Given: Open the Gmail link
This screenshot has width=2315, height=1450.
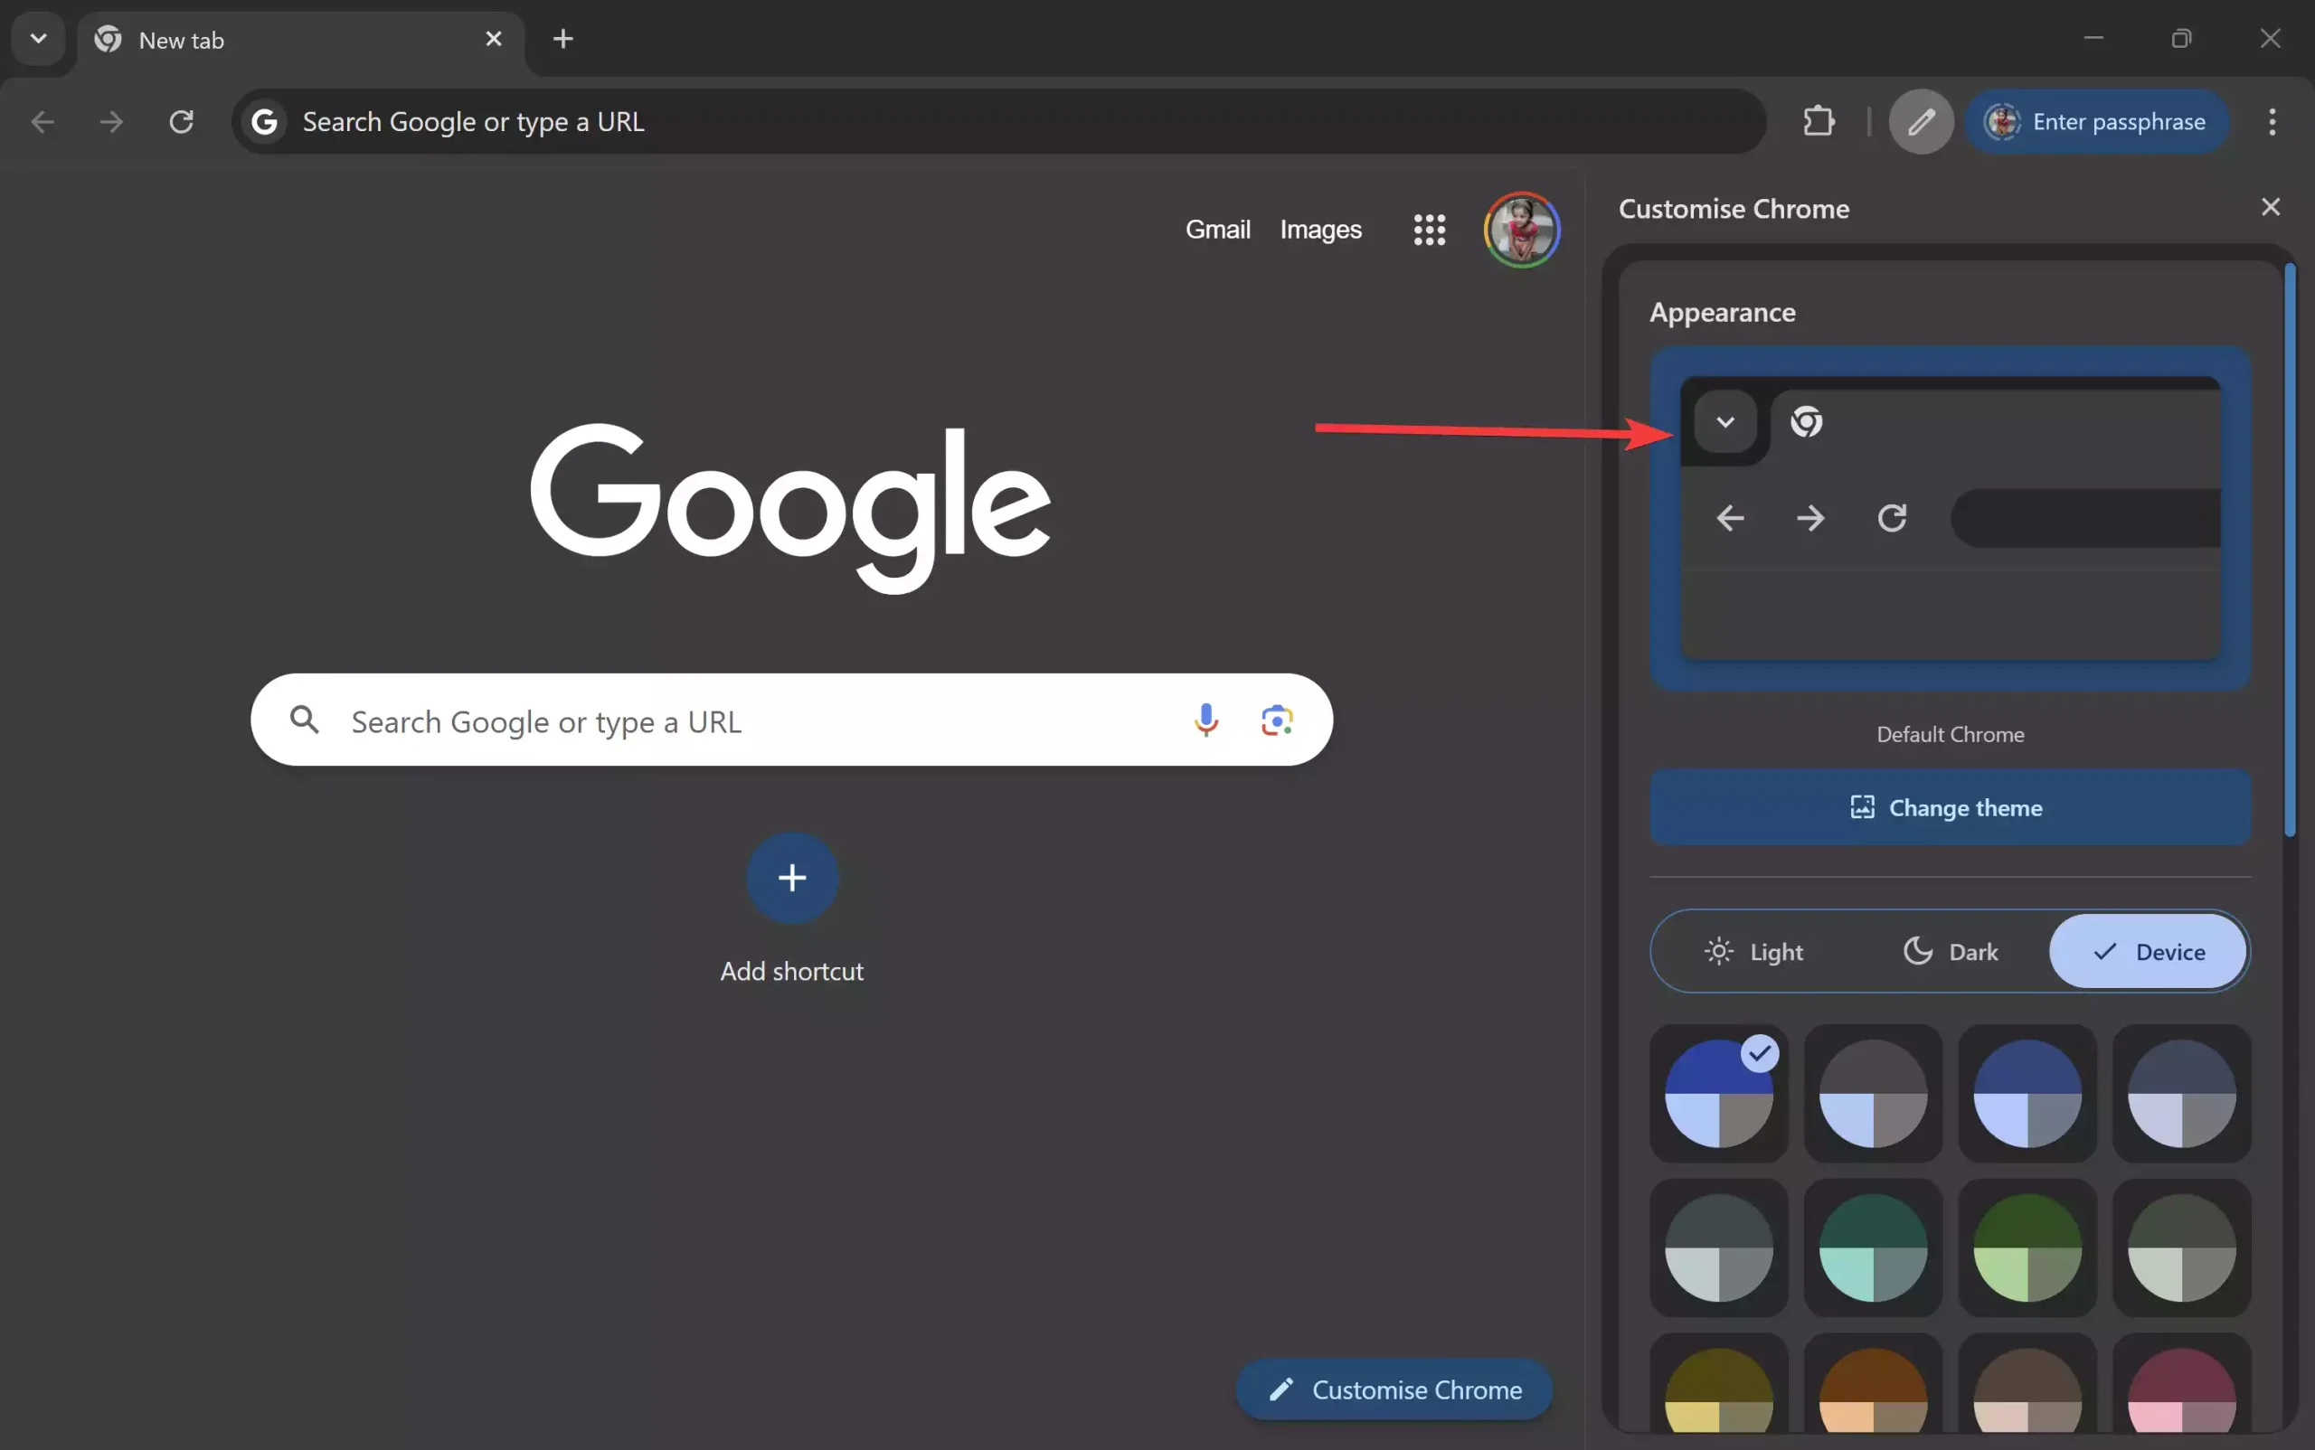Looking at the screenshot, I should pos(1217,230).
